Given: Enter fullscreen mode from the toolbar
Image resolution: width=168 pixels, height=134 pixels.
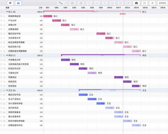Looking at the screenshot, I should (144, 3).
